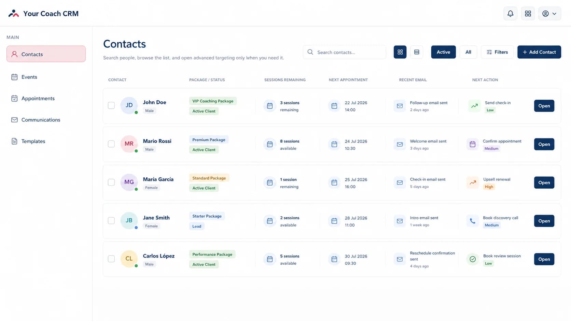The image size is (571, 321).
Task: Open Mario Rossi's contact
Action: point(544,144)
